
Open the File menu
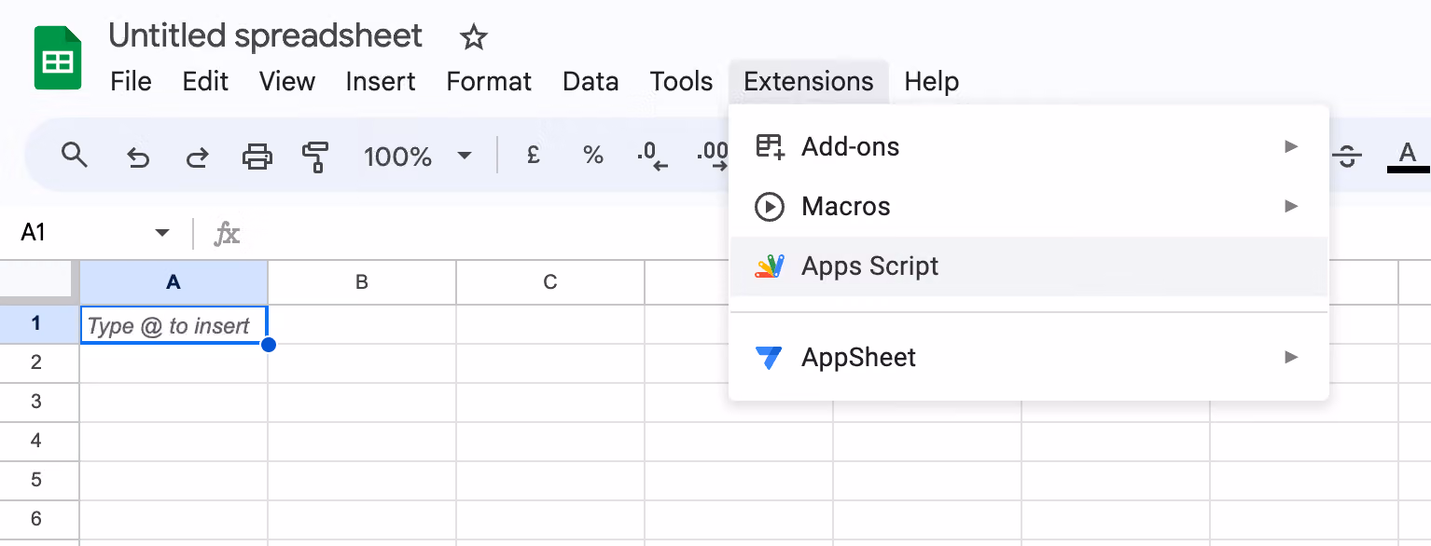pyautogui.click(x=131, y=82)
